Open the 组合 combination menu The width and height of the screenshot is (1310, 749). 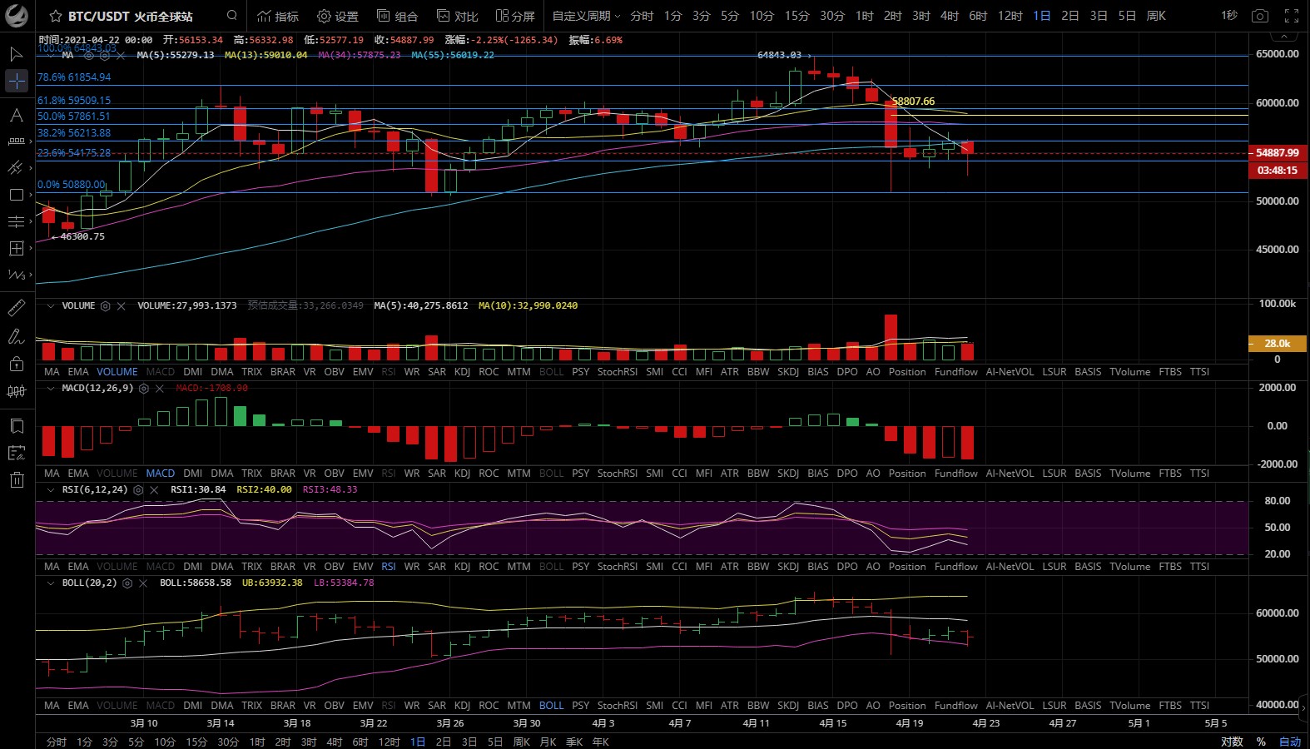pyautogui.click(x=397, y=16)
